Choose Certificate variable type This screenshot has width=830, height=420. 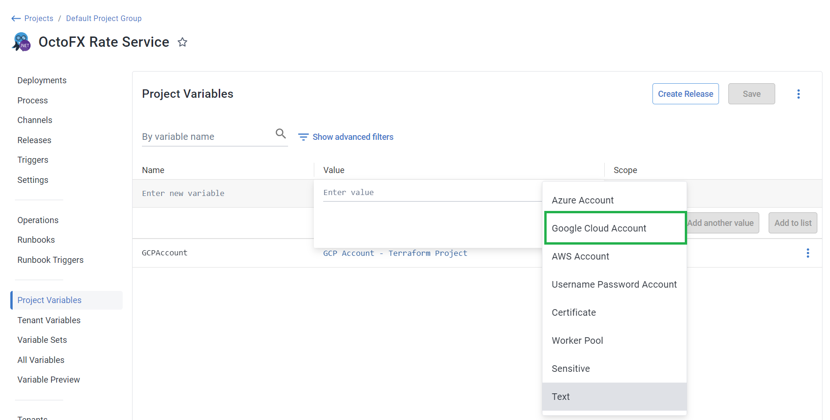[614, 312]
